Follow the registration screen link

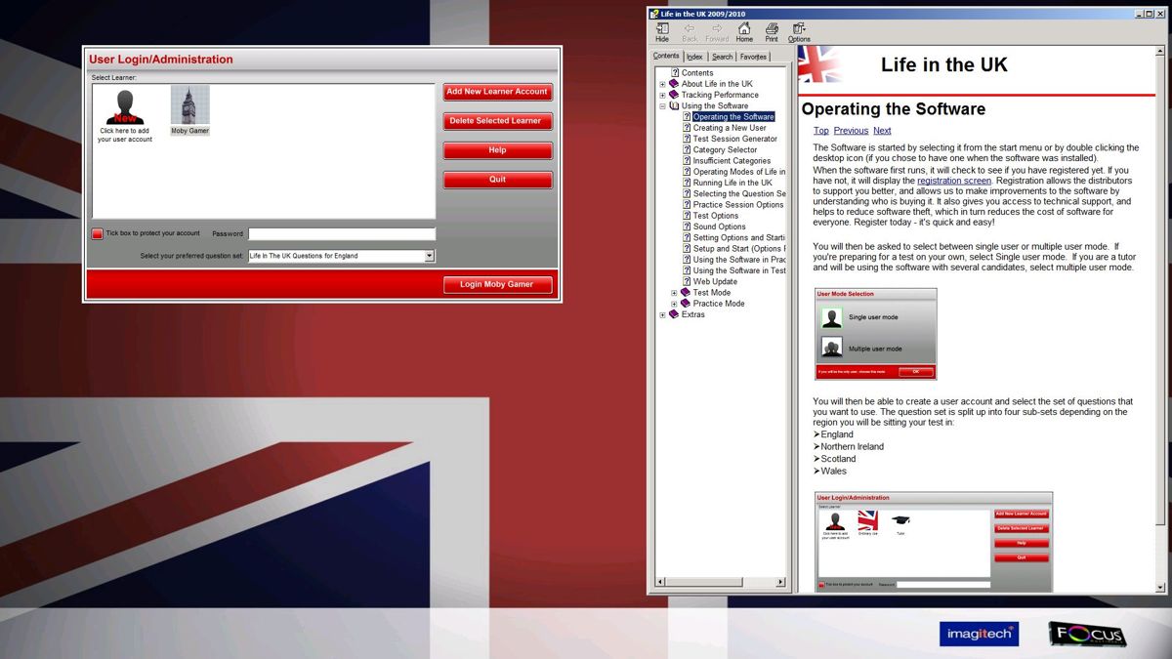coord(954,181)
